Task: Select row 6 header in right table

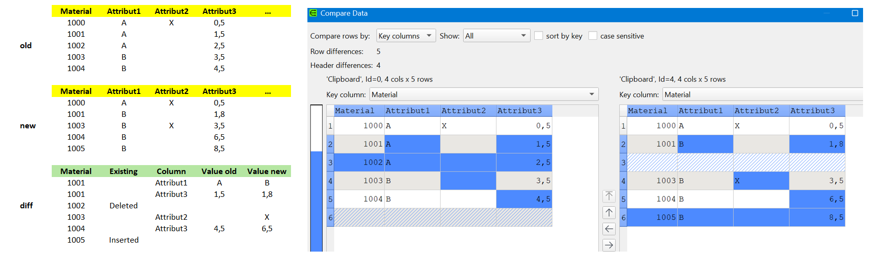Action: tap(623, 218)
